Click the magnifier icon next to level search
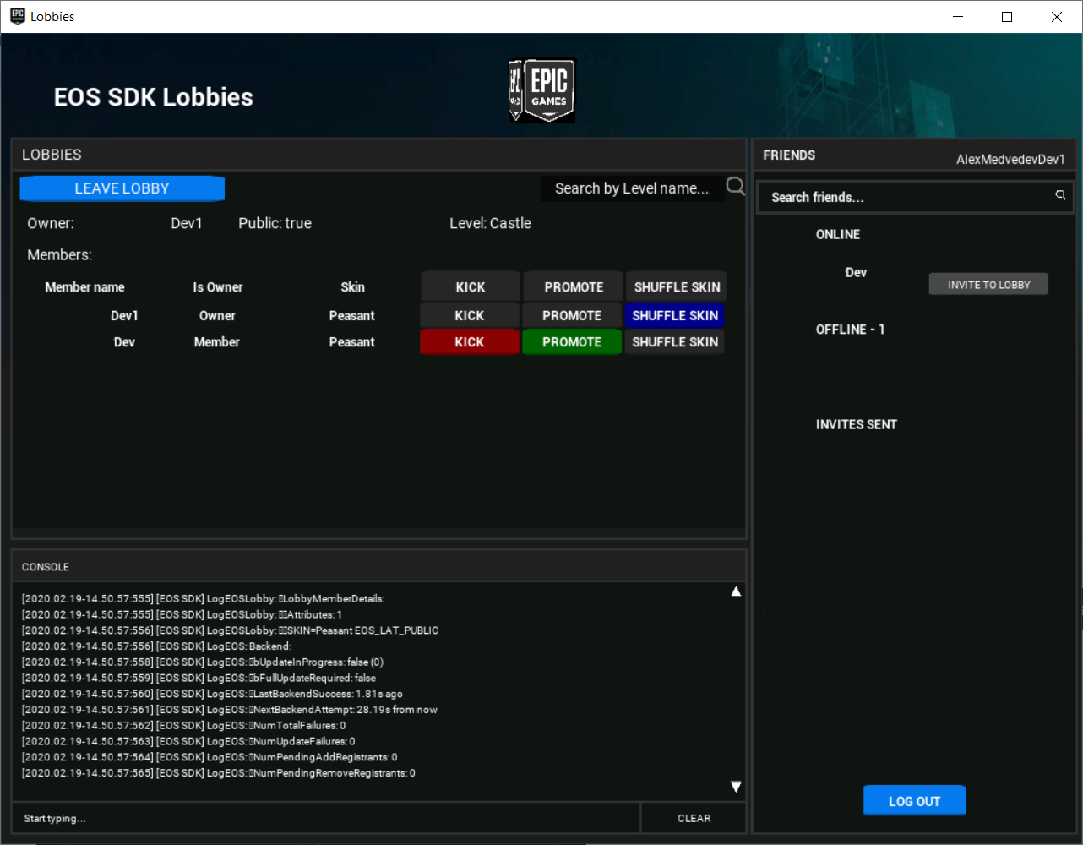Viewport: 1083px width, 845px height. (734, 187)
